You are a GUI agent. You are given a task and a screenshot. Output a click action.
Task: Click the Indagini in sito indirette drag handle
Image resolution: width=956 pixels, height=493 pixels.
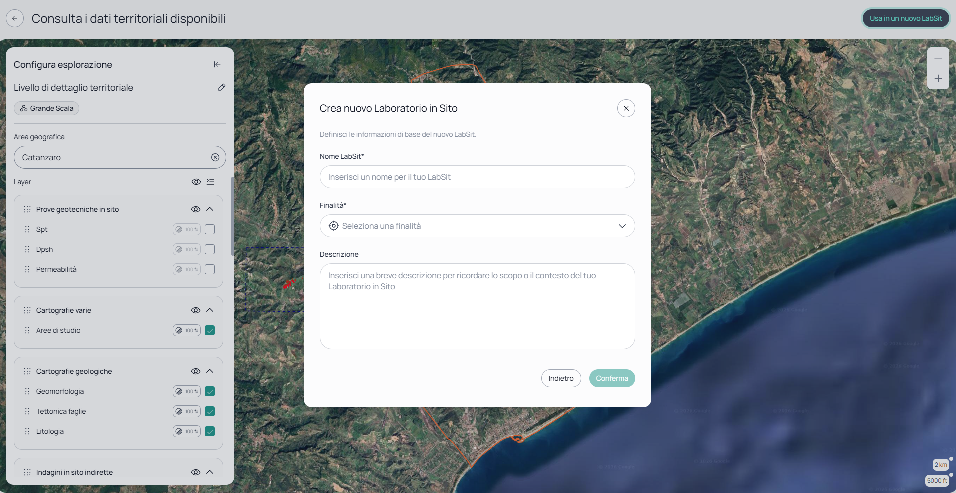[x=27, y=472]
